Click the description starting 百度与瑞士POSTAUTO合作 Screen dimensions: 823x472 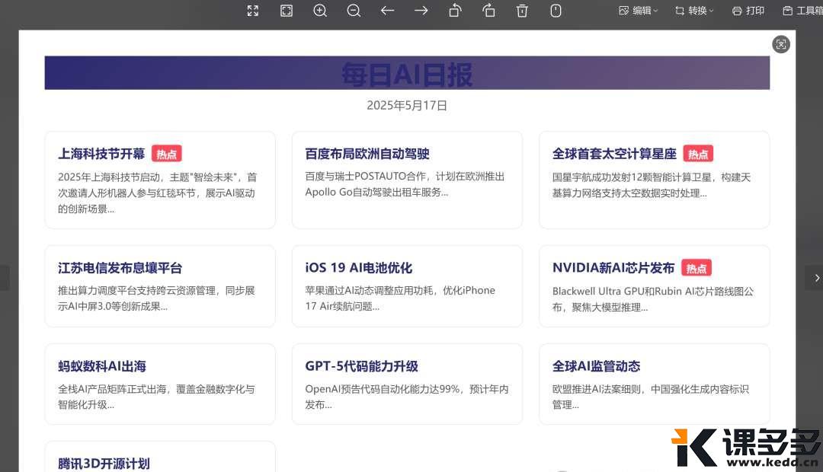pos(405,184)
